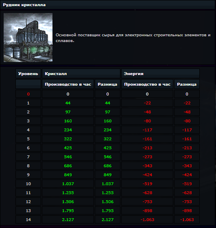Select the level 7 cell in Уровень column
This screenshot has height=228, width=216.
28,157
